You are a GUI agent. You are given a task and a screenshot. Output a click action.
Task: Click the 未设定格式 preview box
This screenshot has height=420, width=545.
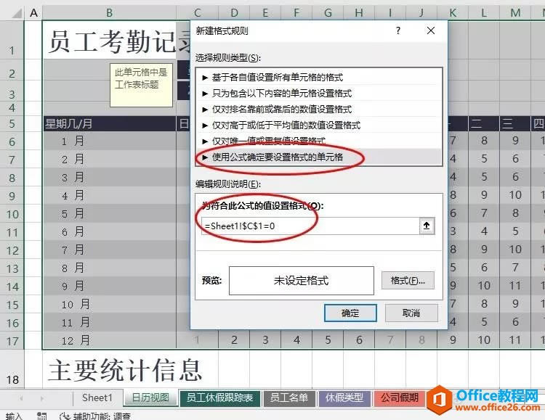[x=302, y=281]
